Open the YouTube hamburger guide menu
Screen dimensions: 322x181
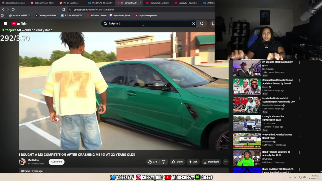pos(5,24)
